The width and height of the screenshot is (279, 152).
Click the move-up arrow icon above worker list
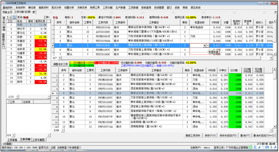8,17
